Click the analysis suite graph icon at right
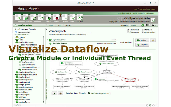Screen dimensions: 171x107 [x=153, y=20]
